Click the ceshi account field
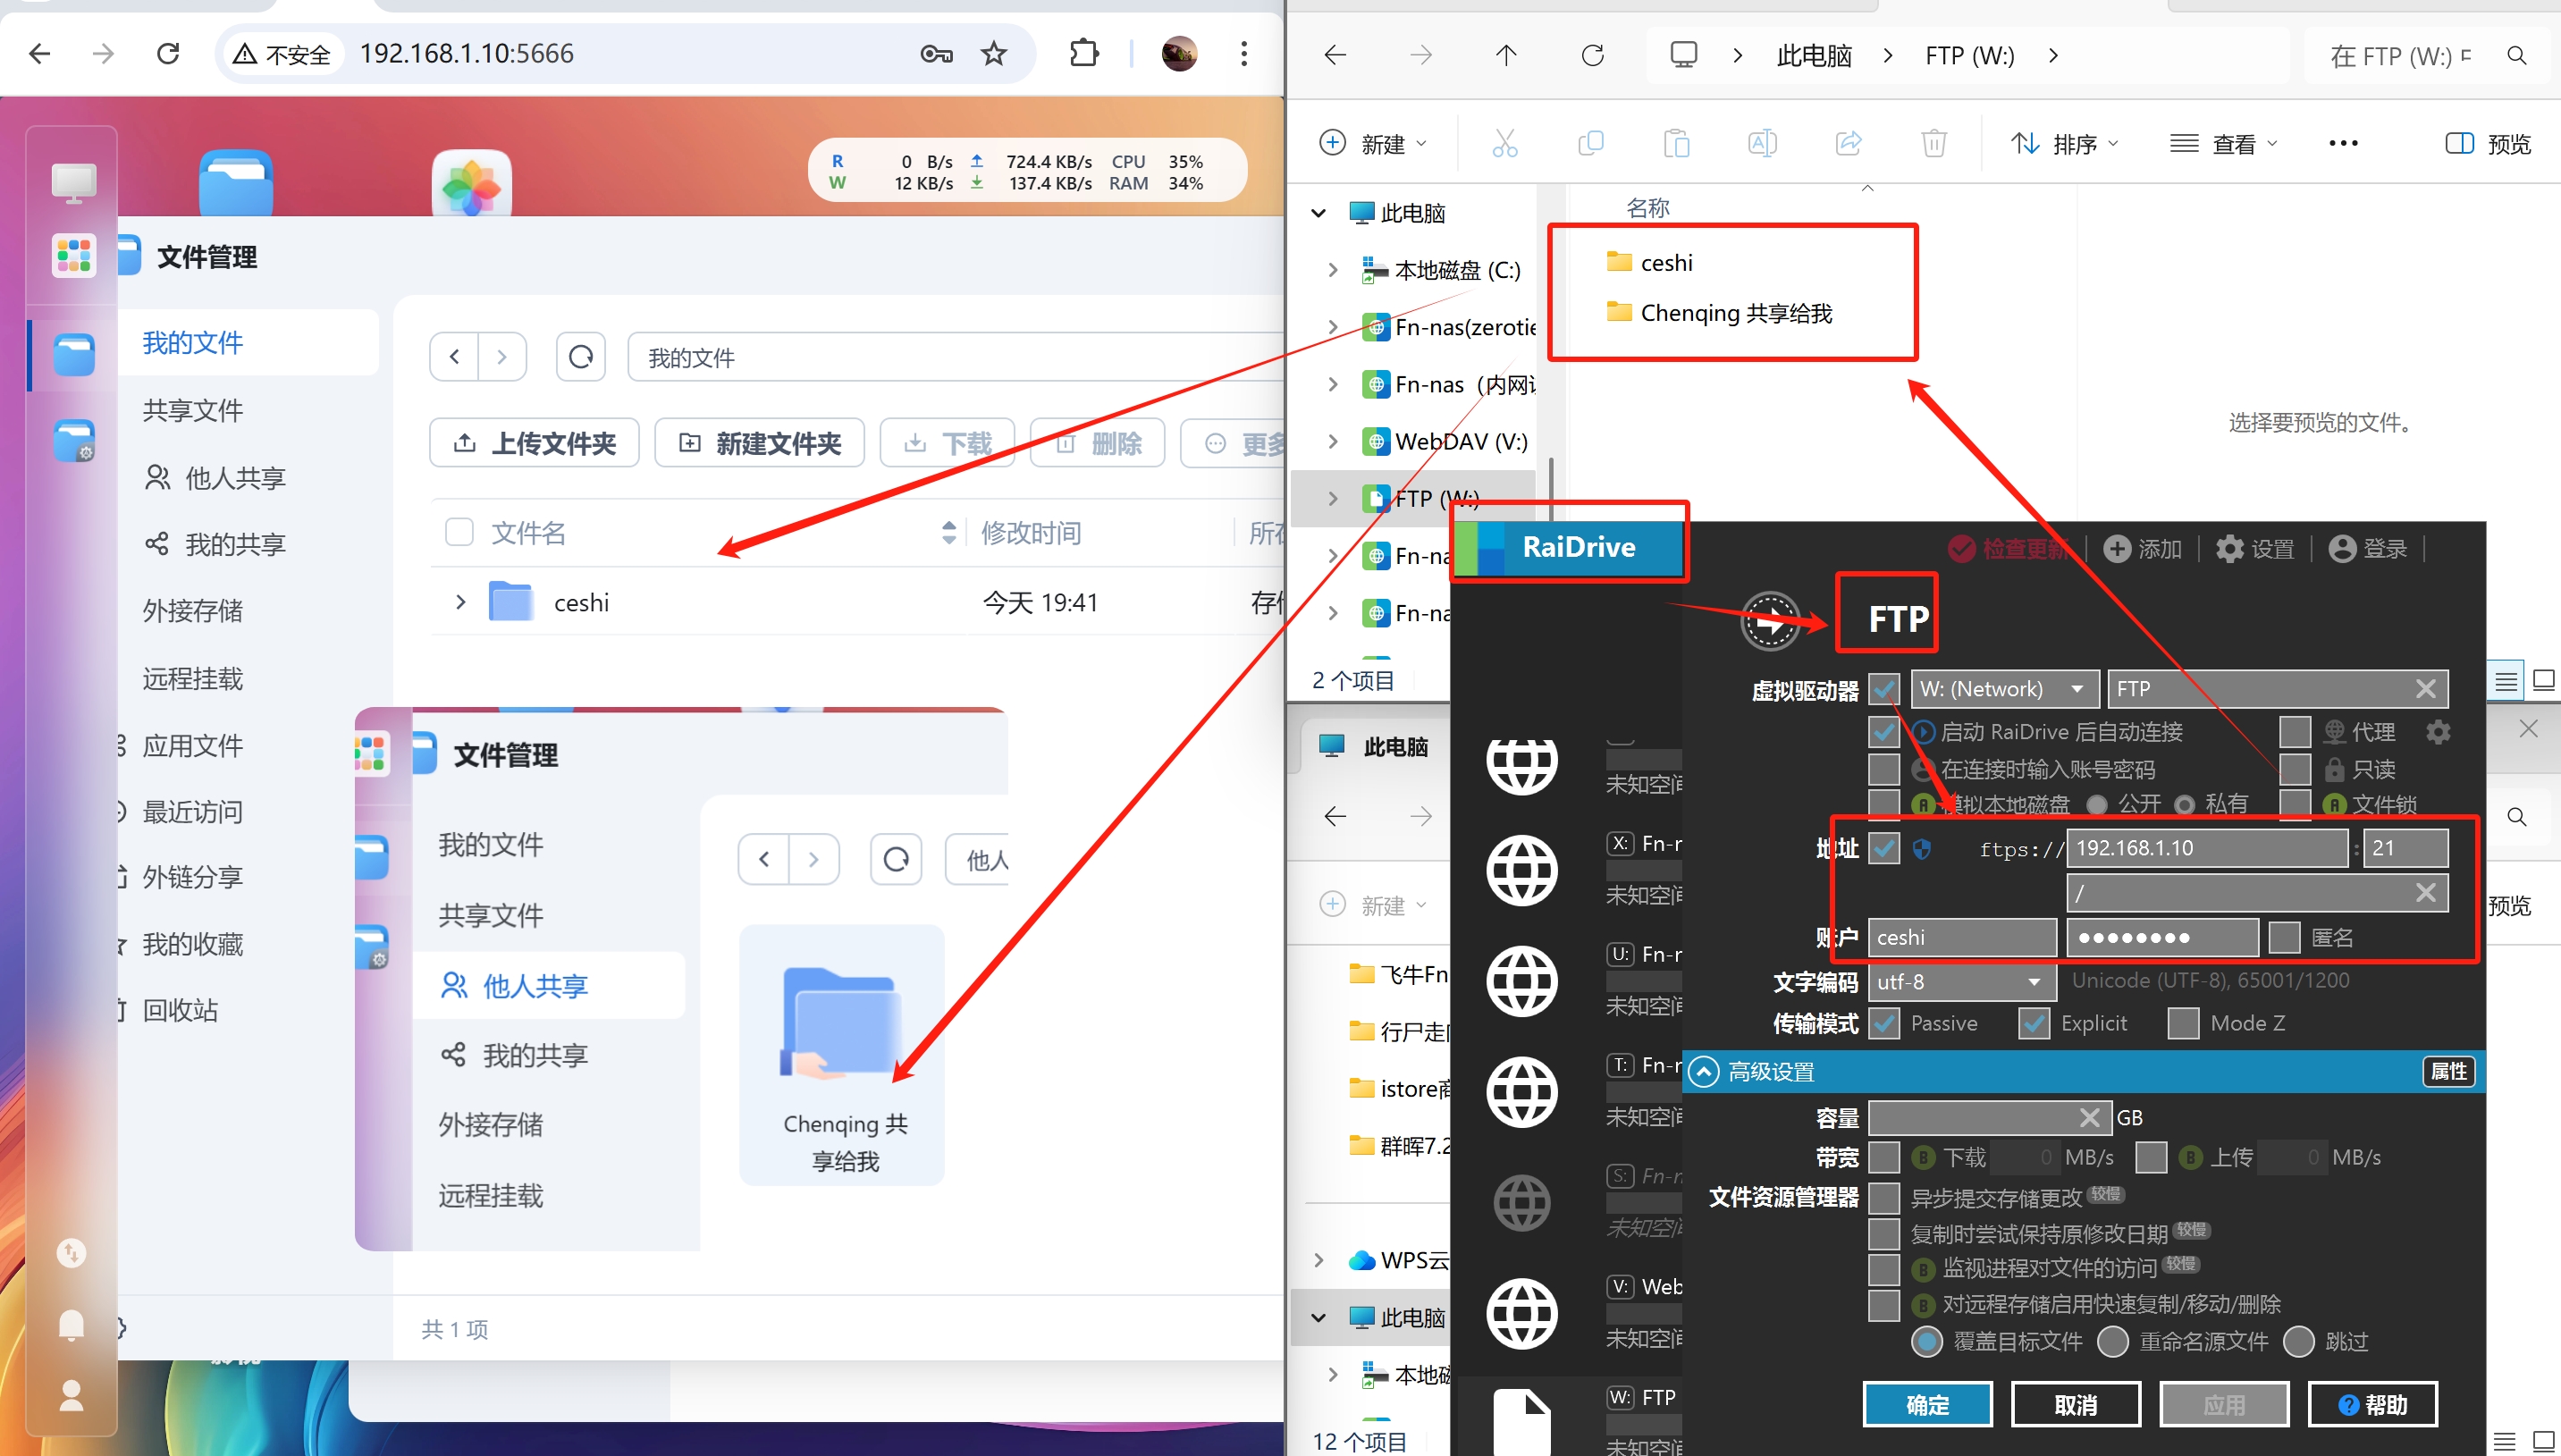 1962,938
